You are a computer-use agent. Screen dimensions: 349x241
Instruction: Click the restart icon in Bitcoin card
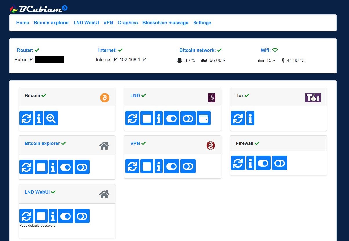(x=26, y=118)
